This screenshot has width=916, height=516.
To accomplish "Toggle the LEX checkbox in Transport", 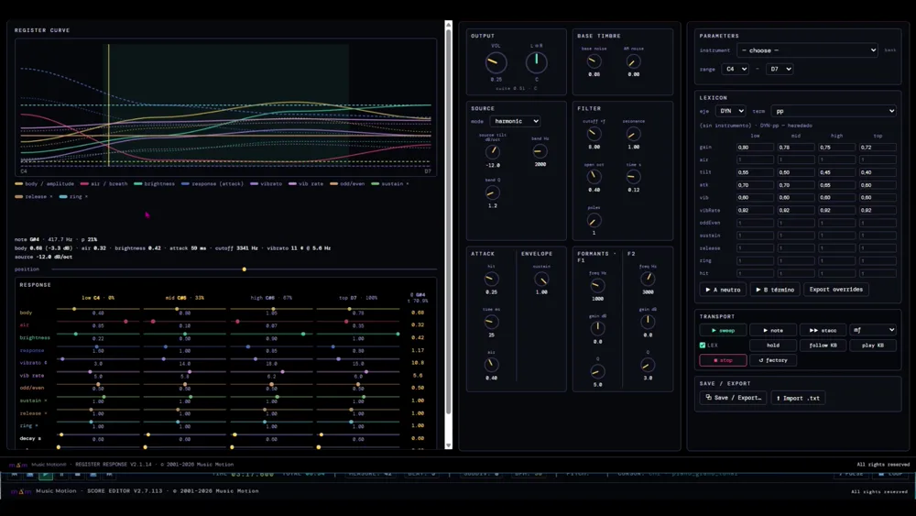I will click(703, 346).
